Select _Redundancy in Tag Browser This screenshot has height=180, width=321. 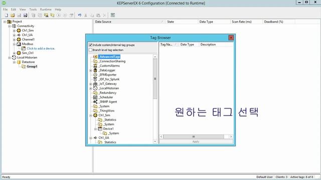click(x=107, y=92)
